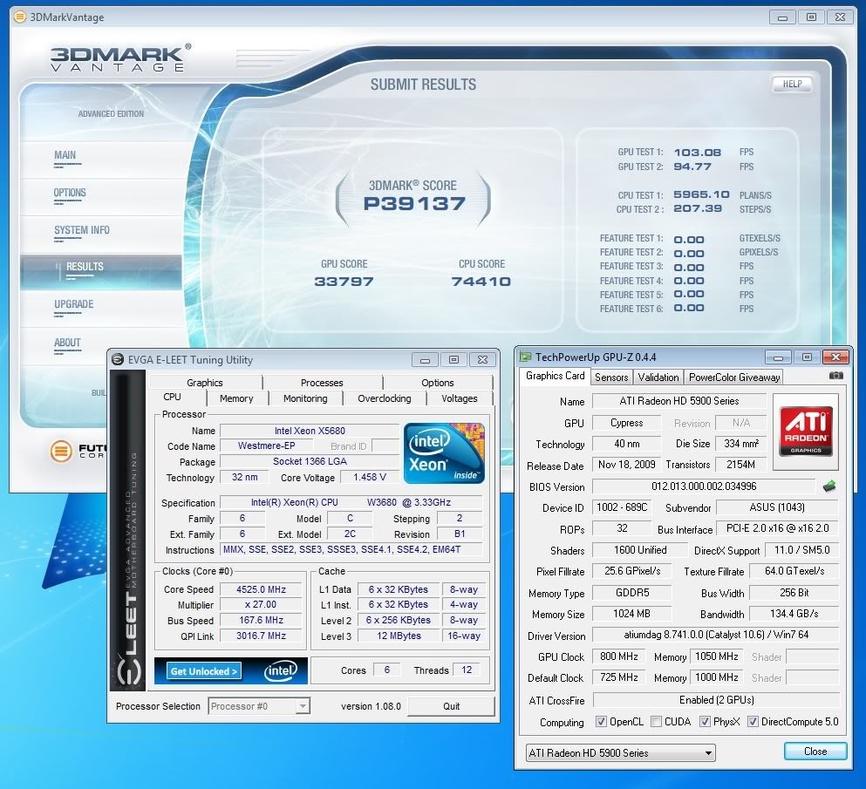Close the TechPowerUp GPU-Z window
866x789 pixels.
835,357
